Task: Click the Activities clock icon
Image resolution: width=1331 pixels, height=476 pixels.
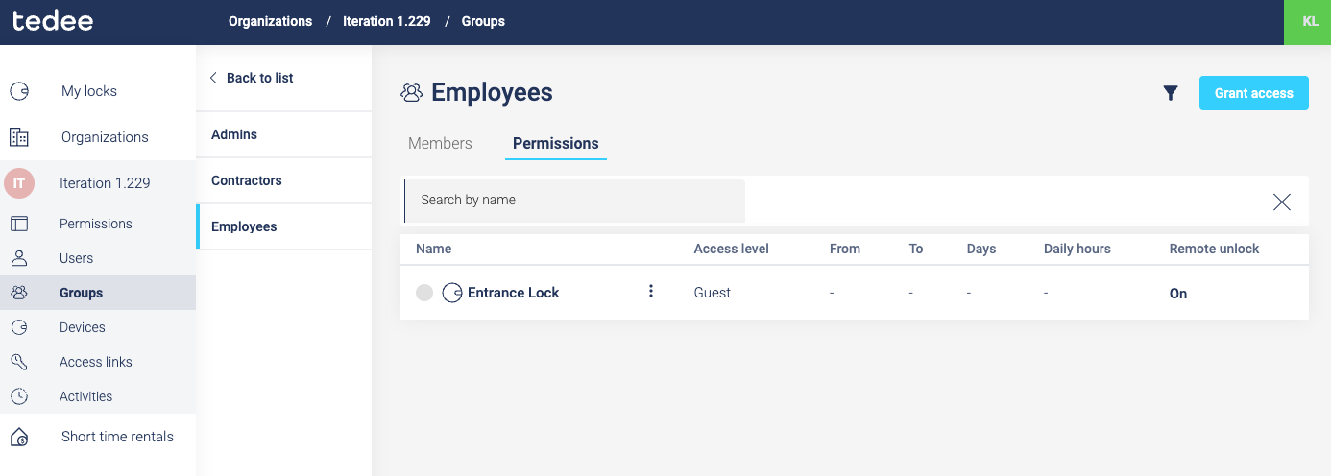Action: (x=19, y=396)
